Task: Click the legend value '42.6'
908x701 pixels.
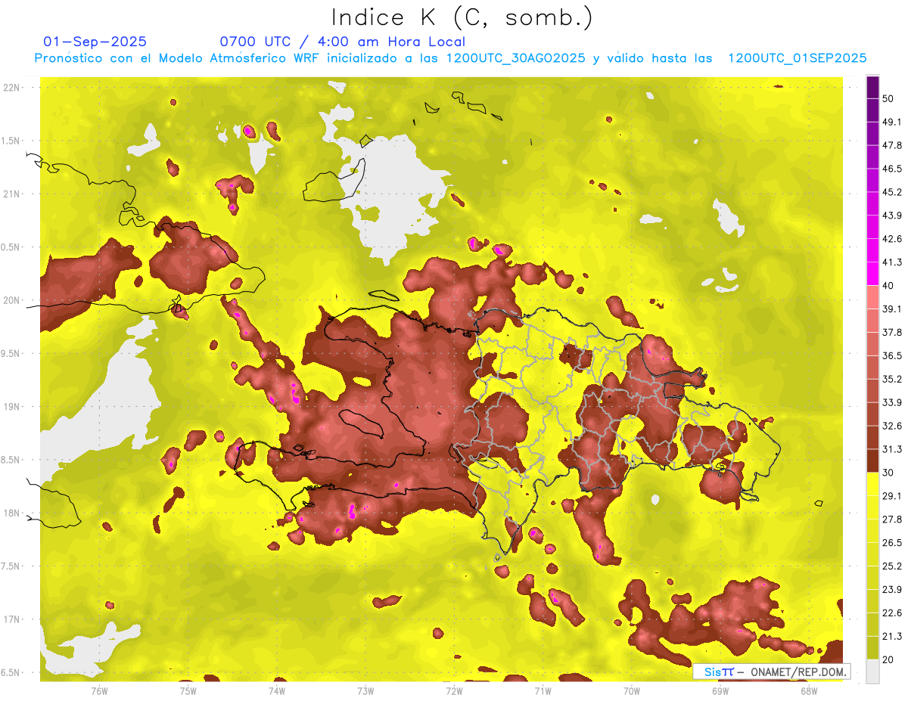Action: [892, 239]
